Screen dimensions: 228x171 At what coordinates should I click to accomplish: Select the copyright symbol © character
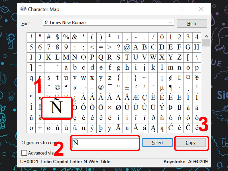tap(57, 87)
